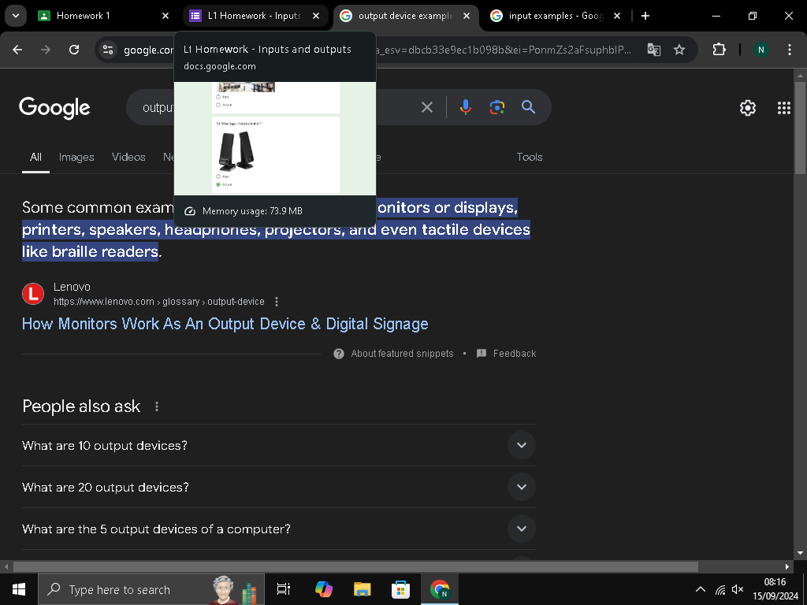Open People also ask options menu
The image size is (807, 605).
pyautogui.click(x=157, y=406)
